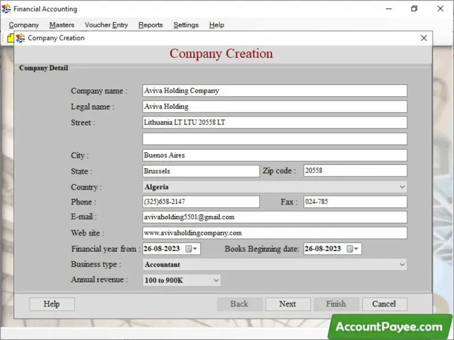The image size is (454, 340).
Task: Click the Back button
Action: [x=239, y=304]
